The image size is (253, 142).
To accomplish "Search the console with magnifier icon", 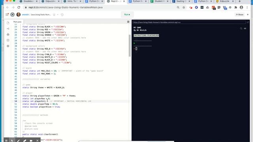I will pos(241,28).
